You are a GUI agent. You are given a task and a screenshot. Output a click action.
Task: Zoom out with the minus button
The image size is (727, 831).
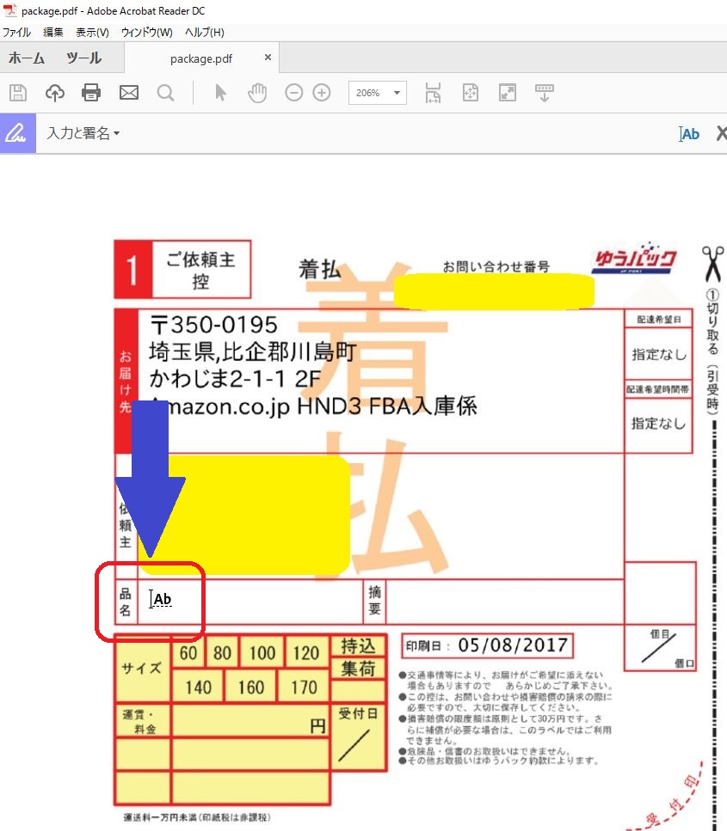coord(293,93)
